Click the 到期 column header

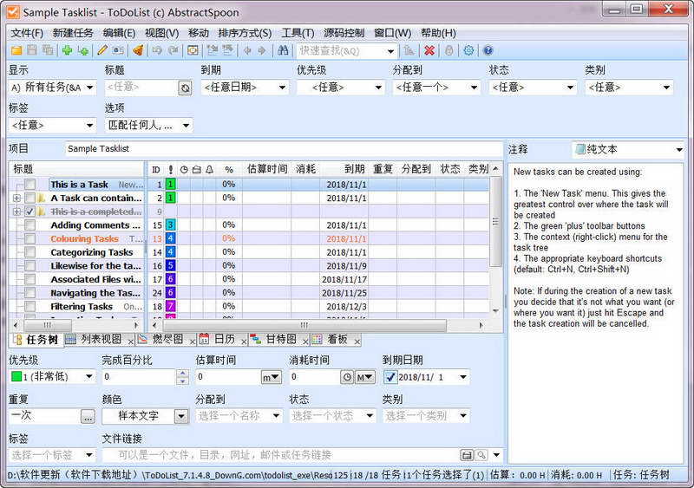tap(344, 169)
